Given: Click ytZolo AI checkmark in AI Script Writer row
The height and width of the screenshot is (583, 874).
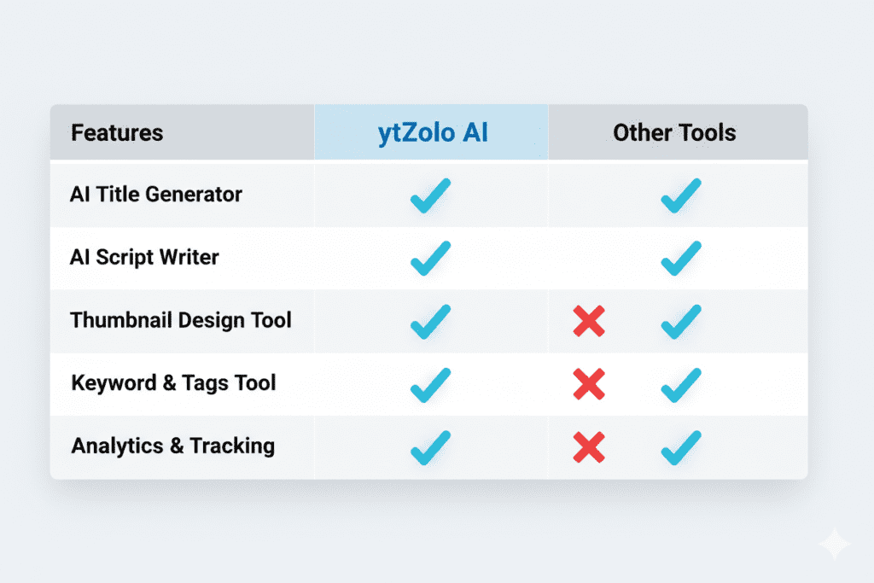Looking at the screenshot, I should 430,259.
